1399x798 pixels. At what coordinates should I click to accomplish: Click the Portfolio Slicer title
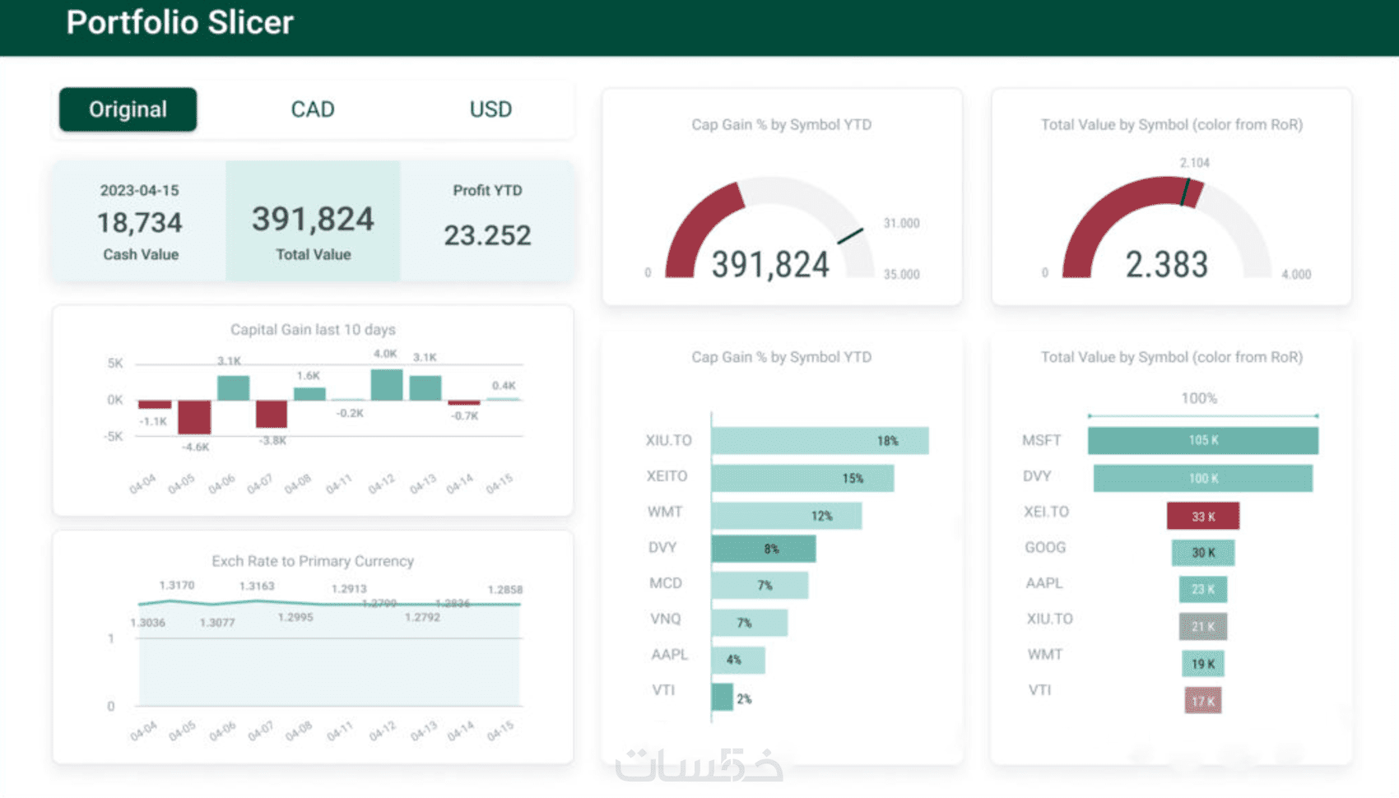(179, 22)
